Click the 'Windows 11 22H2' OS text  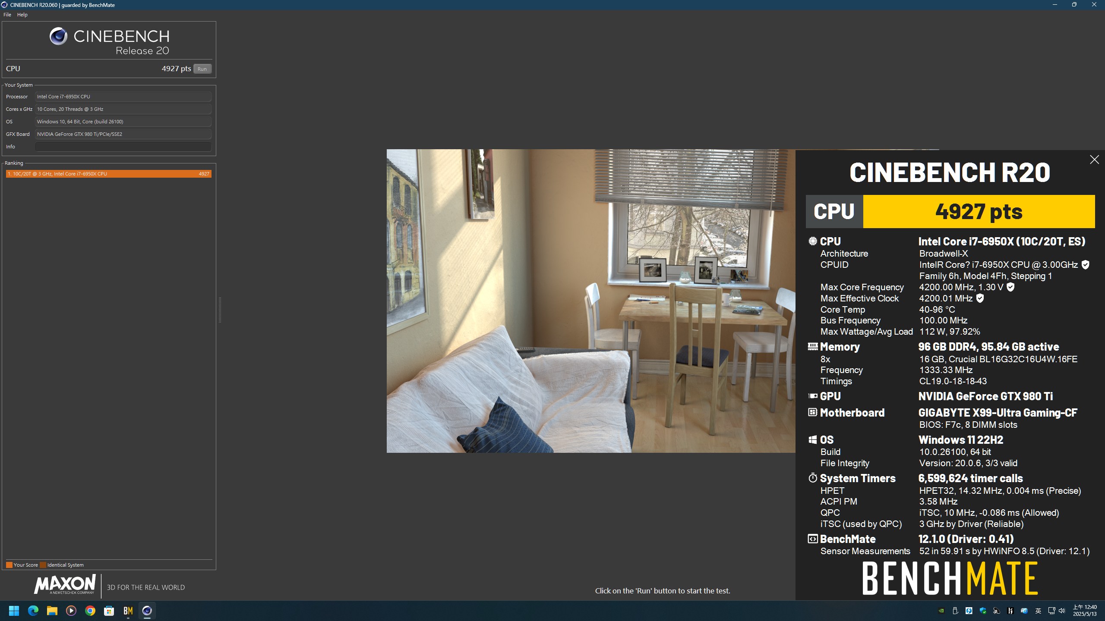[x=960, y=440]
